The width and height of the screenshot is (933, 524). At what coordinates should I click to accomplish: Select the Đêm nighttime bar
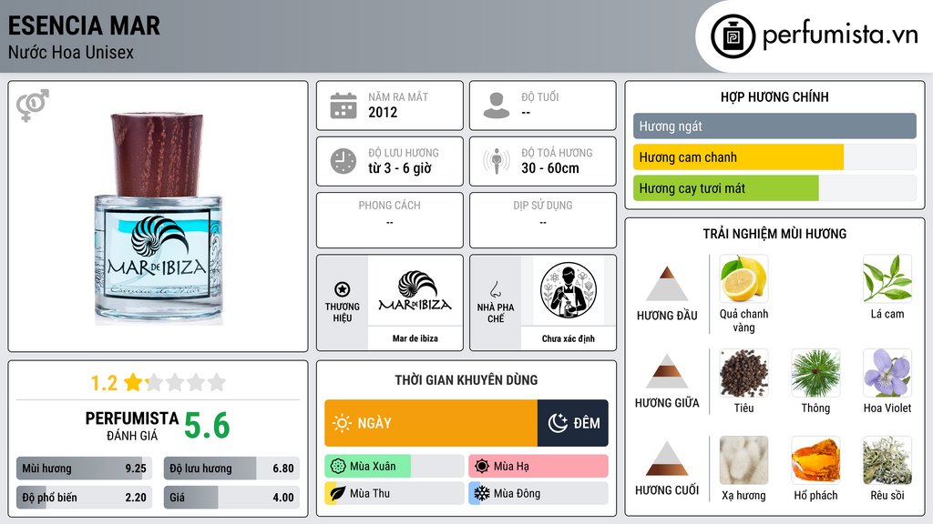[572, 423]
